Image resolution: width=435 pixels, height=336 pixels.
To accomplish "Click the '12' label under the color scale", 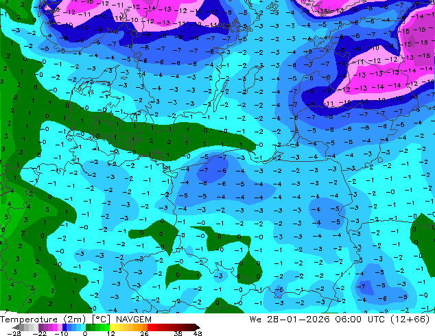I will pyautogui.click(x=111, y=333).
